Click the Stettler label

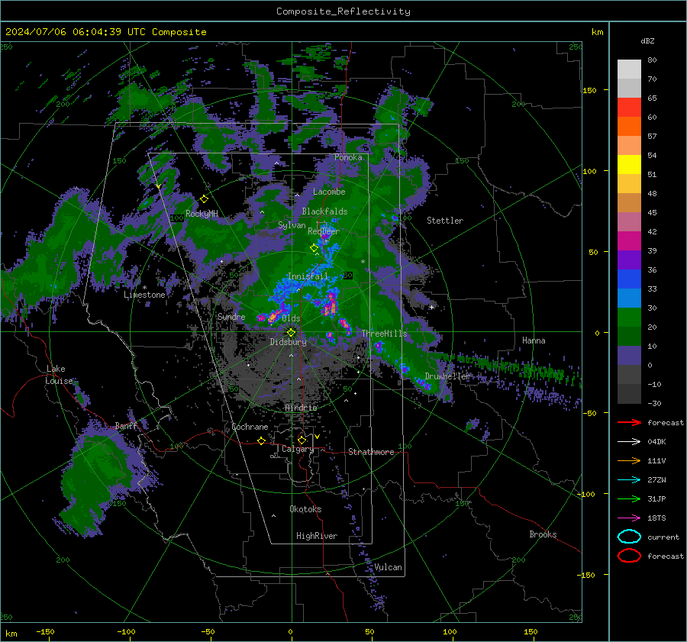[445, 221]
